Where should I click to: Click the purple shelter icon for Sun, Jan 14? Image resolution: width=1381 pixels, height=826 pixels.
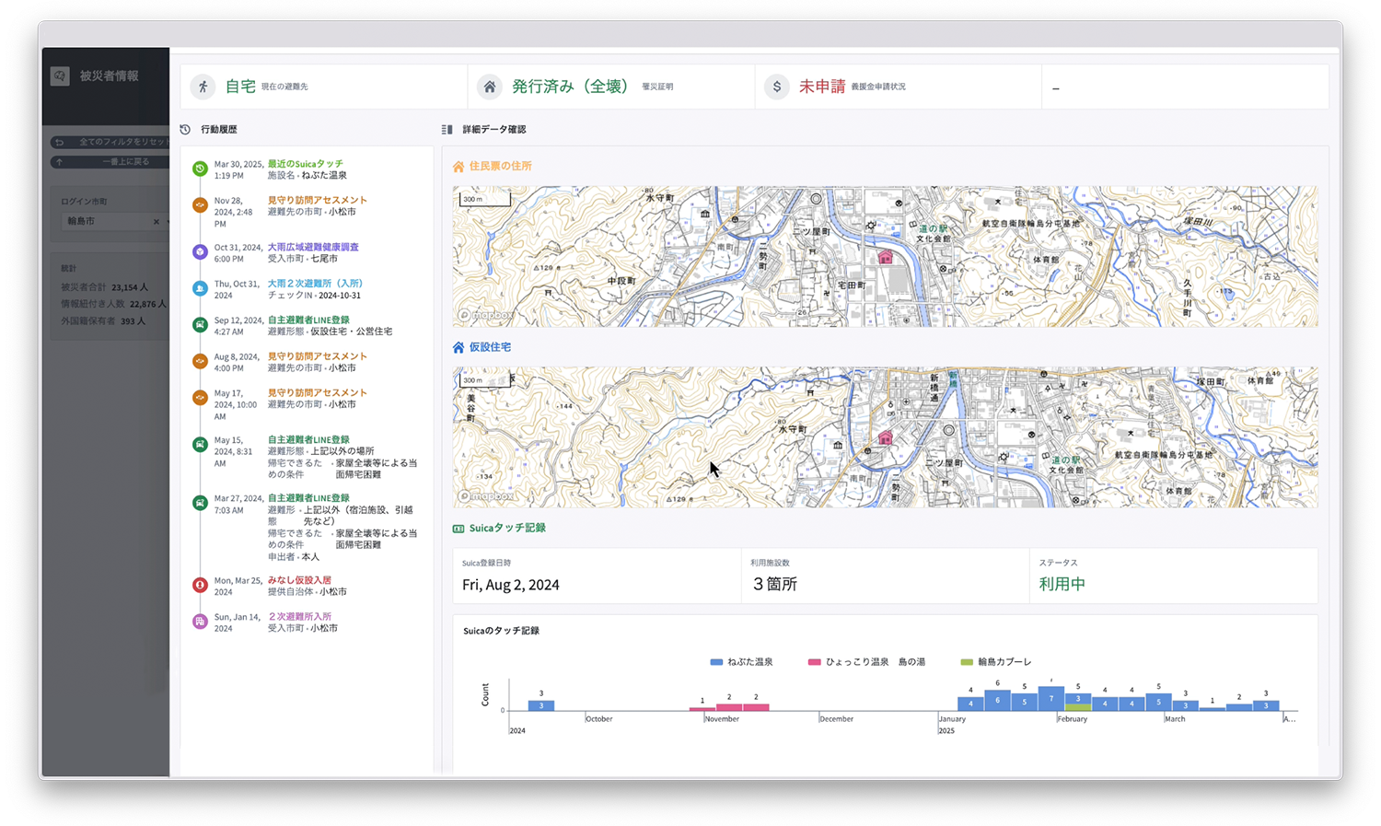tap(200, 622)
